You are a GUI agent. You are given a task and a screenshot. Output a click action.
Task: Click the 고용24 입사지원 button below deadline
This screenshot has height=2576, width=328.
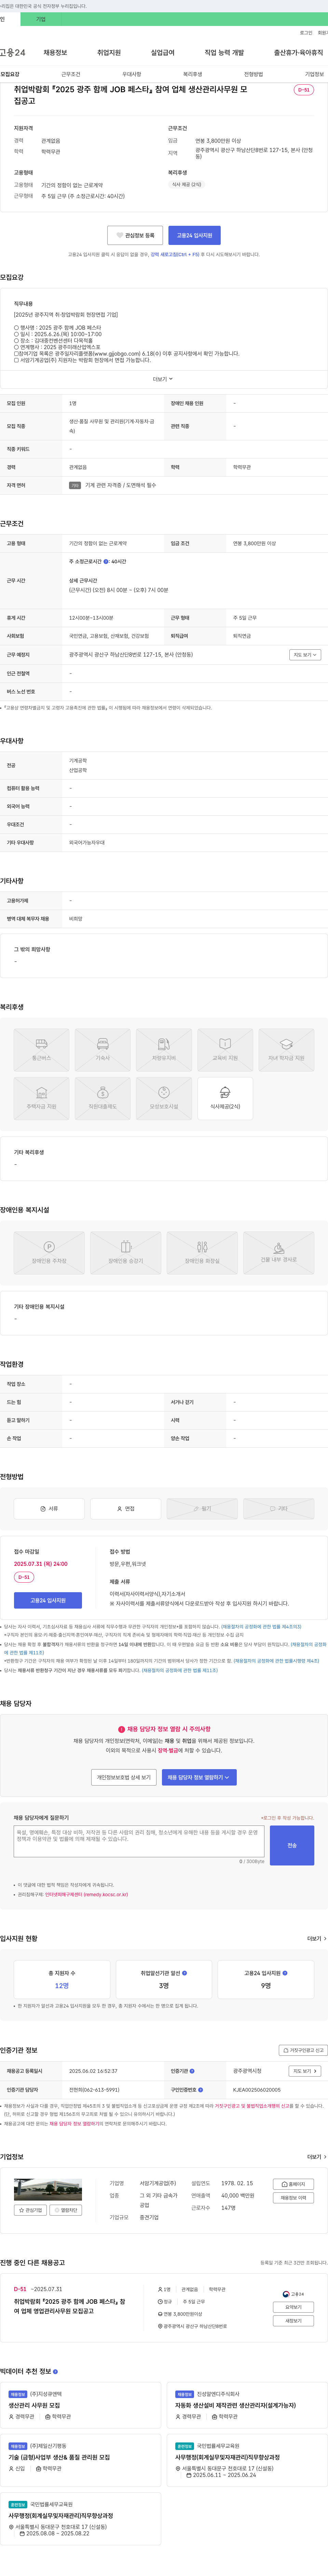coord(48,1600)
